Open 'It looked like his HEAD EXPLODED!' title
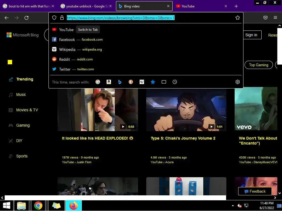This screenshot has height=211, width=282. tap(98, 138)
